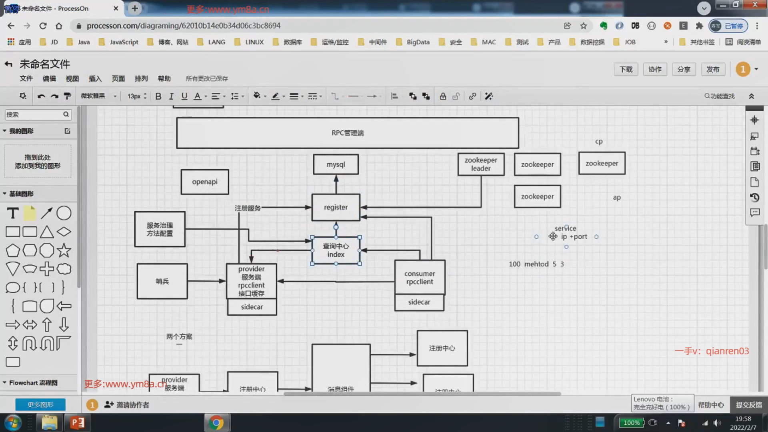The width and height of the screenshot is (768, 432).
Task: Click the 下载 button
Action: pos(626,69)
